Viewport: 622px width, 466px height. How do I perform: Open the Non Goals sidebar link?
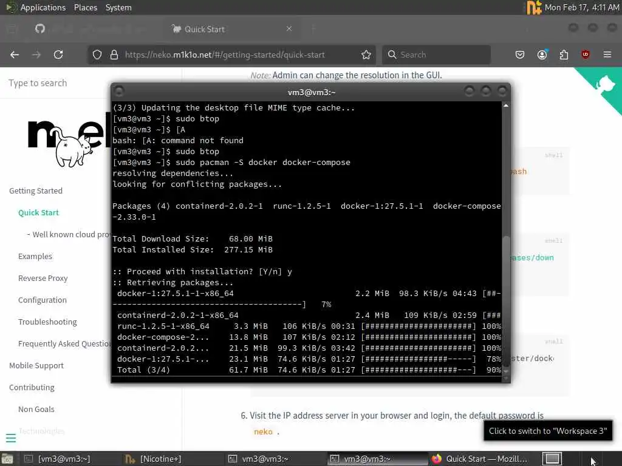(x=36, y=408)
